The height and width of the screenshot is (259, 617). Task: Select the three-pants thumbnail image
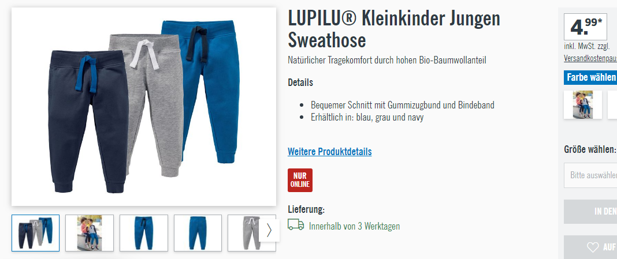point(35,232)
